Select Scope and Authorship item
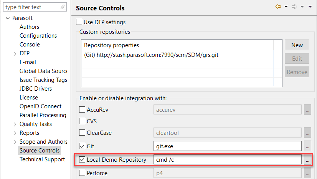This screenshot has width=317, height=179. tap(43, 142)
